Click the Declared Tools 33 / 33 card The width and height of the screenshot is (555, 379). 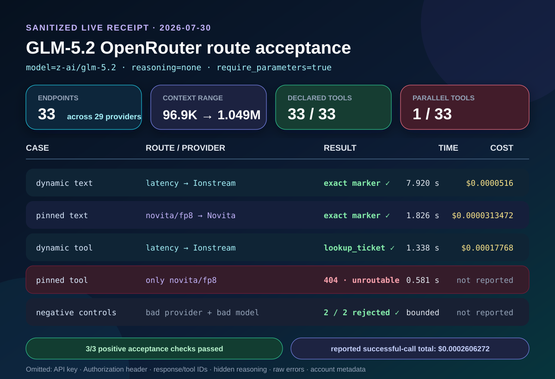tap(333, 107)
